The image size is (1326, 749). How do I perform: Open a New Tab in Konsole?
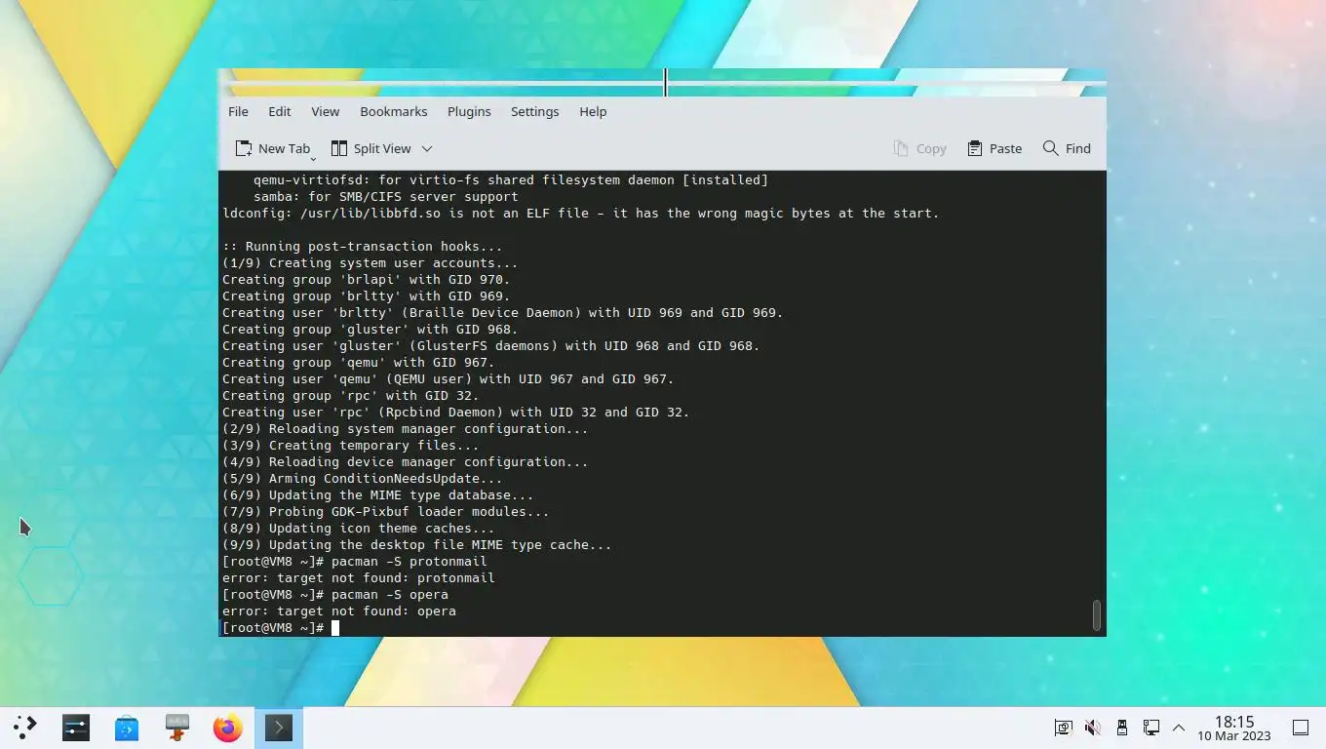pyautogui.click(x=274, y=148)
